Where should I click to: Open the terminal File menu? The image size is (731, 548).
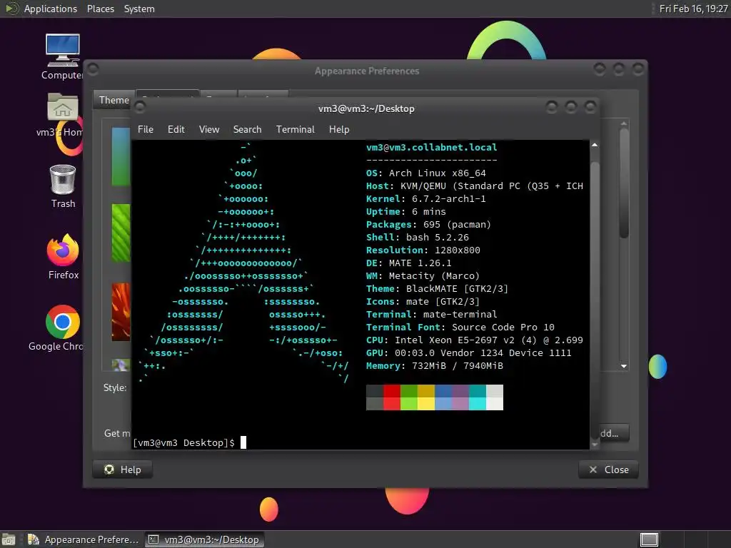coord(146,129)
